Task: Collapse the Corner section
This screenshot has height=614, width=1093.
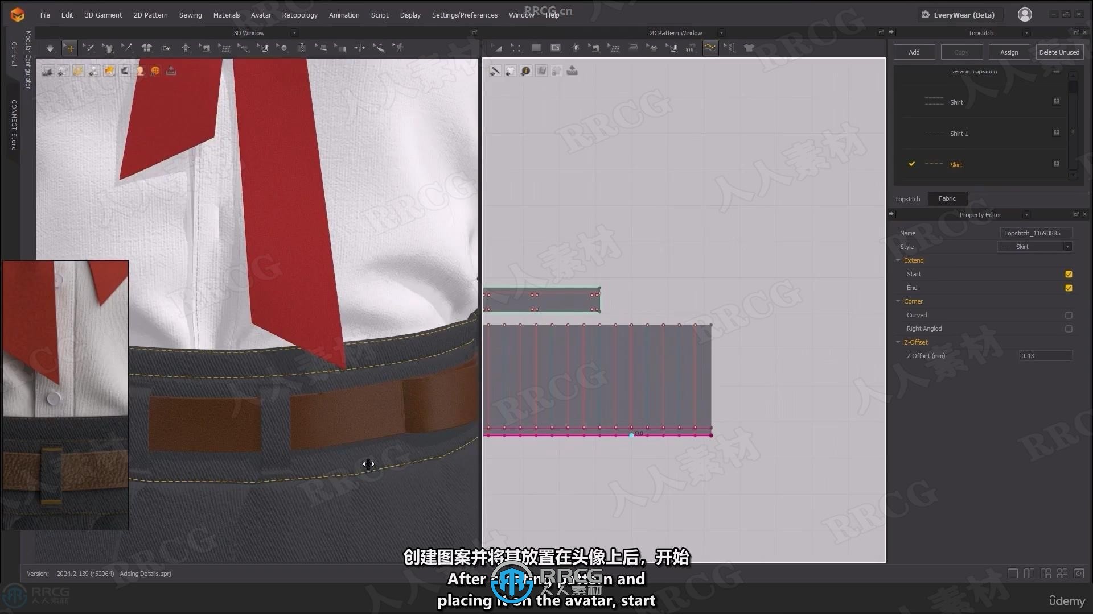Action: click(x=898, y=301)
